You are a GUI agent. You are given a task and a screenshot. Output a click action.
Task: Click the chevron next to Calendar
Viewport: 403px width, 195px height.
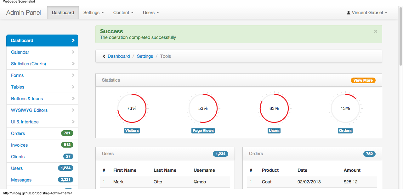tap(73, 52)
